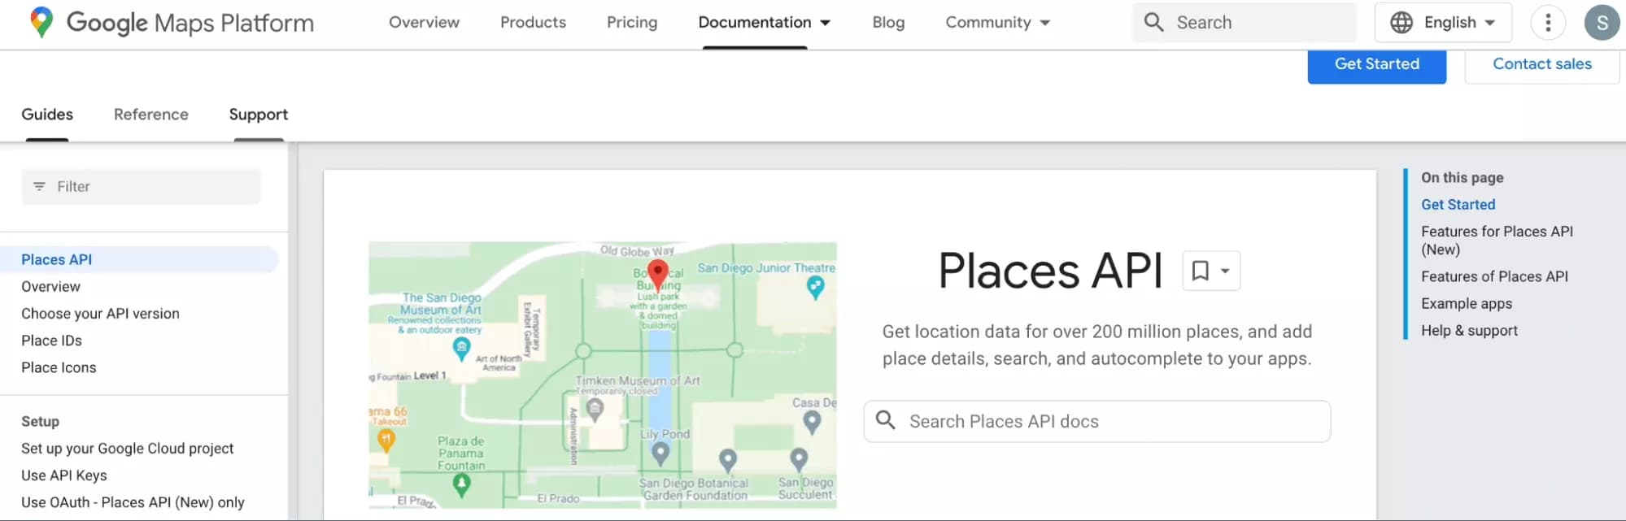The height and width of the screenshot is (521, 1626).
Task: Open Overview in the sidebar
Action: [x=50, y=286]
